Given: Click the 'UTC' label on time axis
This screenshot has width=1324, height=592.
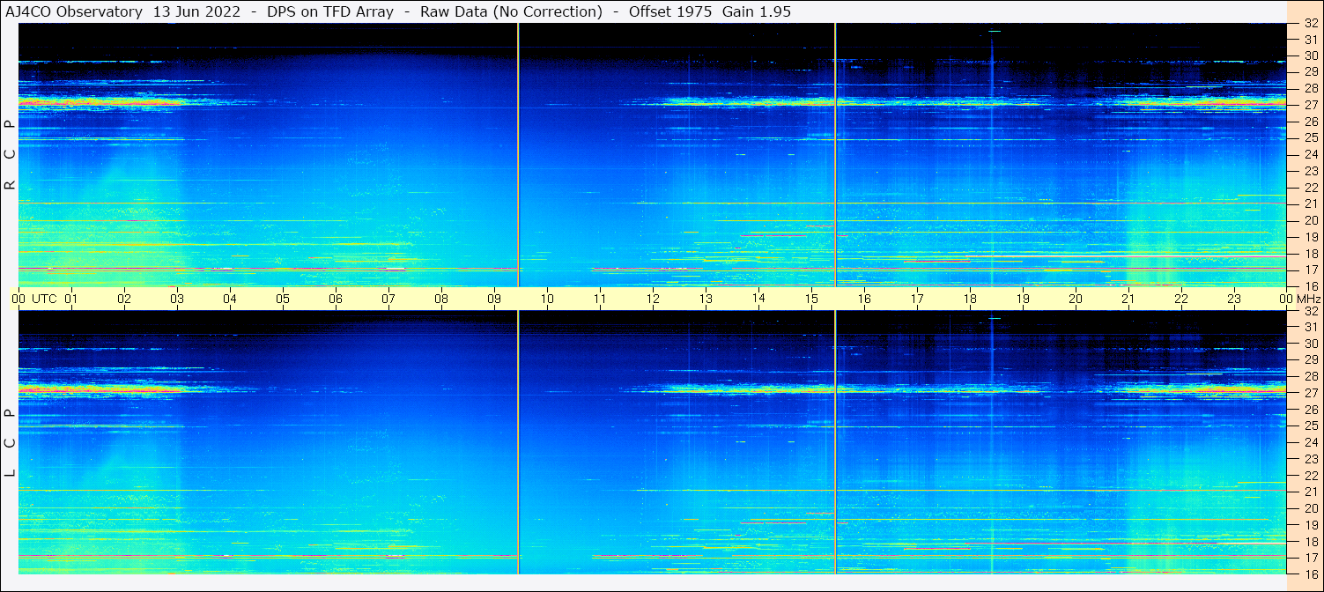Looking at the screenshot, I should pos(44,299).
